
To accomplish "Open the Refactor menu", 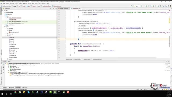I will point(25,4).
